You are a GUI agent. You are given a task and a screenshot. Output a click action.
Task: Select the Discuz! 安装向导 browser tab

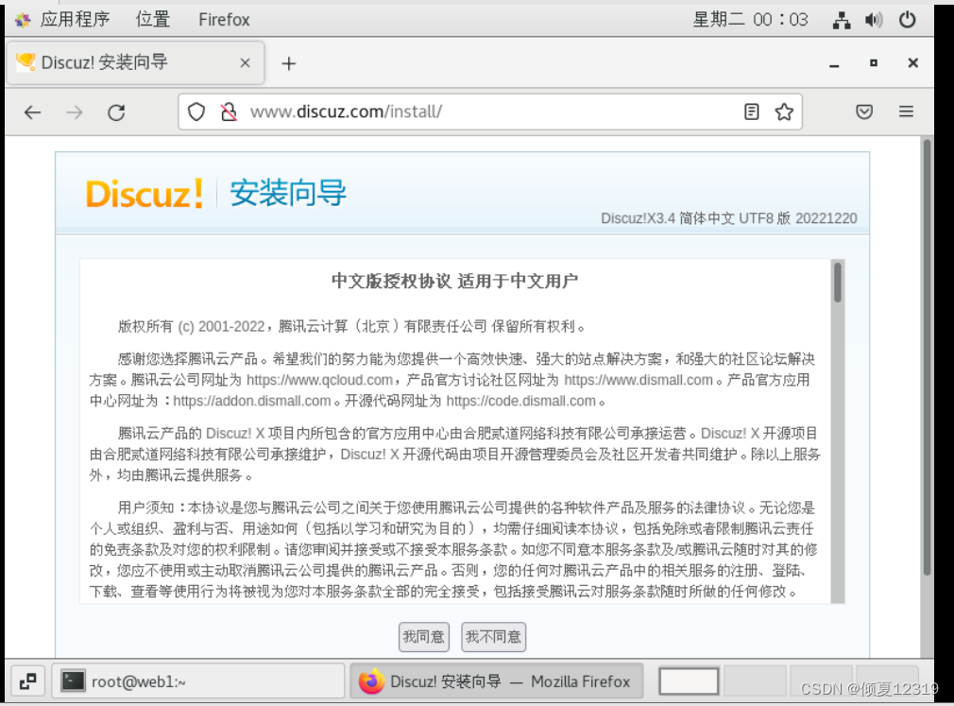tap(135, 62)
